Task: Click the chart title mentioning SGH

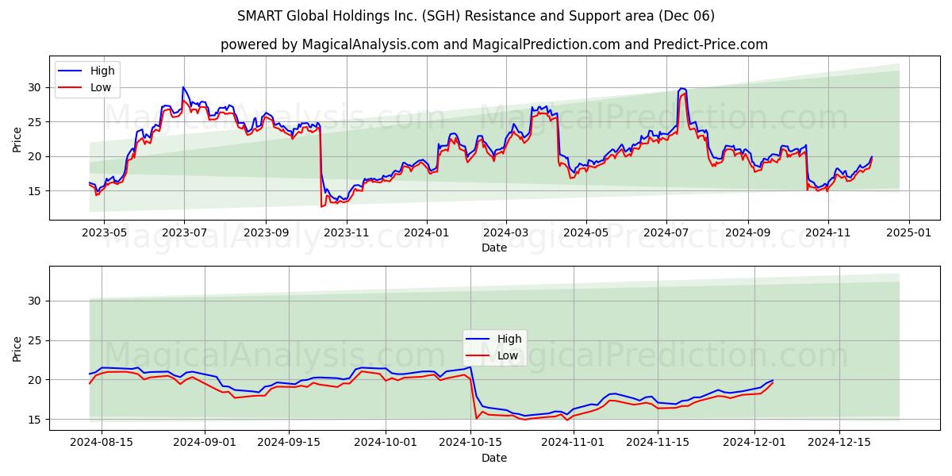Action: 476,16
